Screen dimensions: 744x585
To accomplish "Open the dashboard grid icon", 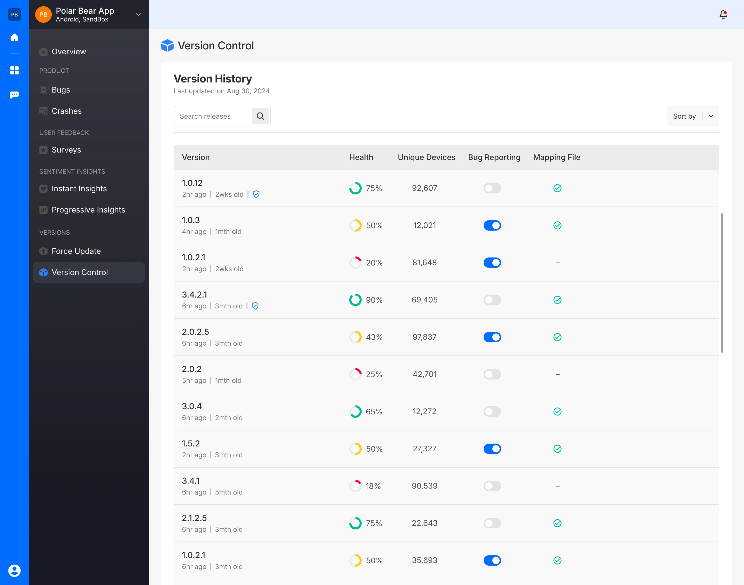I will [x=14, y=70].
